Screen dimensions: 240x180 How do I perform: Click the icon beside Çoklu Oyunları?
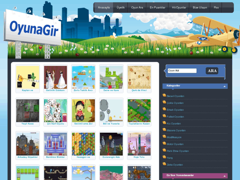[164, 102]
